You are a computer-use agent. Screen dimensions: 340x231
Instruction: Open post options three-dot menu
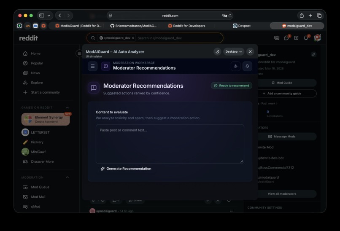(232, 211)
